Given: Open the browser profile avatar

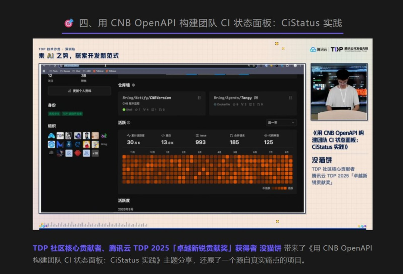Looking at the screenshot, I should click(295, 66).
